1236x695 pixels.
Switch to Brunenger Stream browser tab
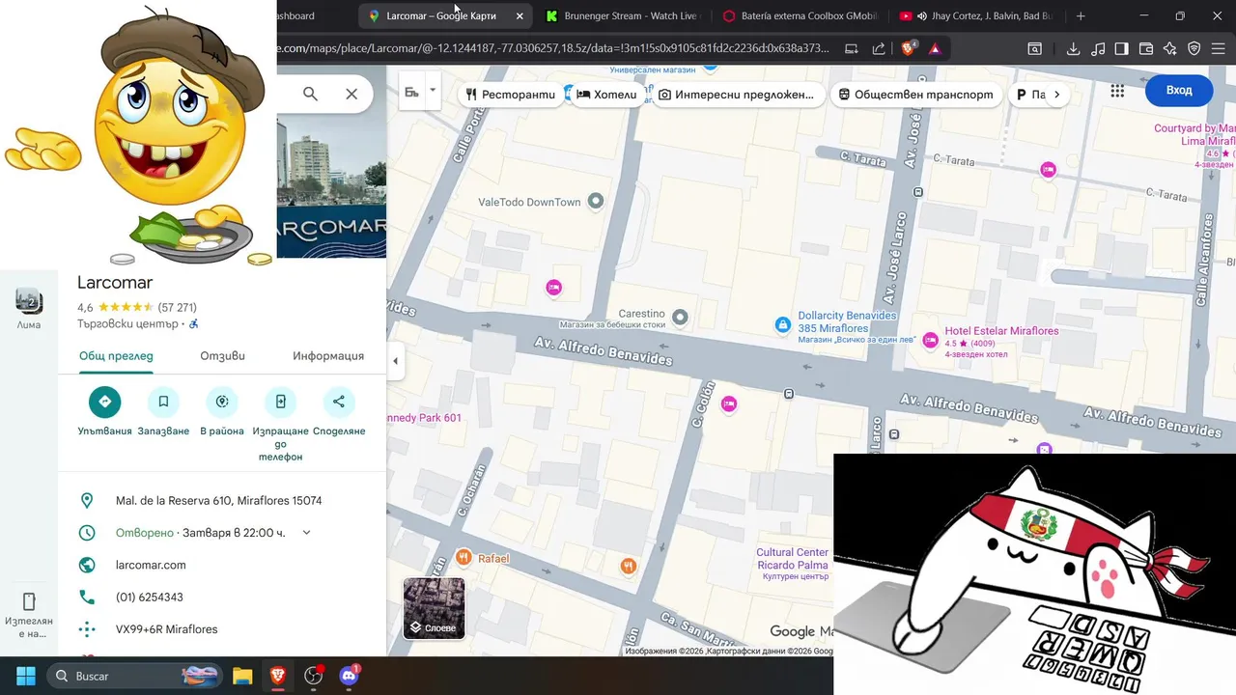pos(622,15)
